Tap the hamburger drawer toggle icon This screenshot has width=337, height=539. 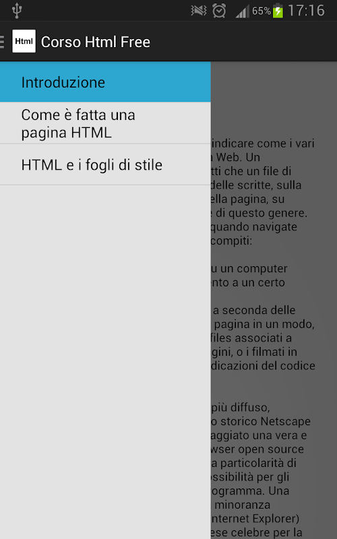click(3, 42)
